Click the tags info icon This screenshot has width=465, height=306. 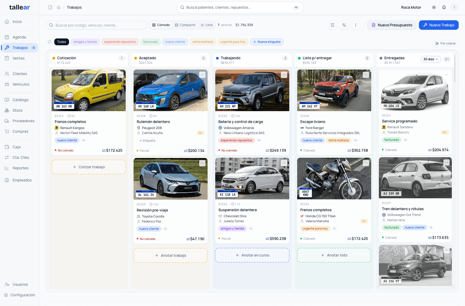50,42
